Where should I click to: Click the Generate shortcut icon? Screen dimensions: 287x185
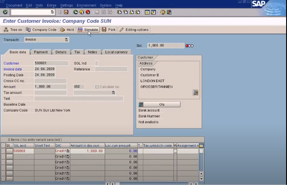pos(154,12)
